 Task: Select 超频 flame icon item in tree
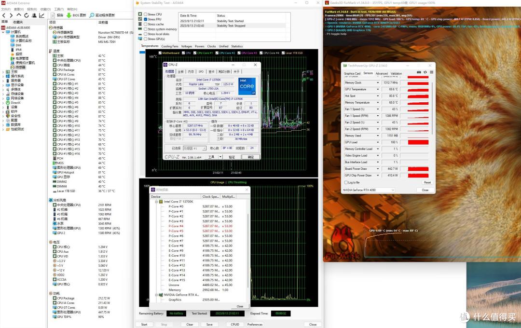16,54
